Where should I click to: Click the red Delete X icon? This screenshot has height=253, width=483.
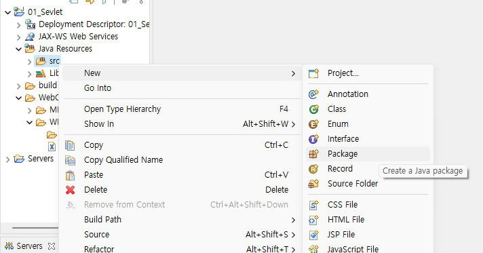tap(71, 190)
